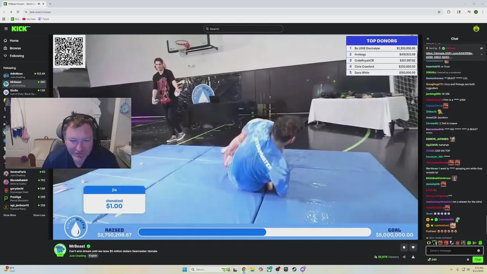
Task: Click Show Less in sidebar
Action: (39, 215)
